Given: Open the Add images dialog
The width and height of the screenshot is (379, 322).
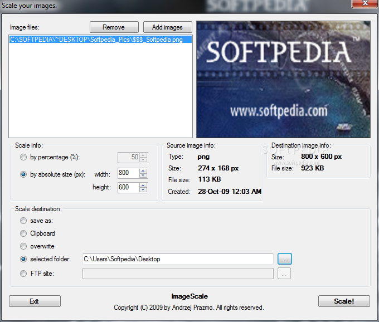Looking at the screenshot, I should 168,27.
